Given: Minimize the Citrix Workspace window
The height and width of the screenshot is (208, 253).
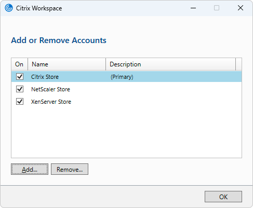Looking at the screenshot, I should [x=193, y=8].
